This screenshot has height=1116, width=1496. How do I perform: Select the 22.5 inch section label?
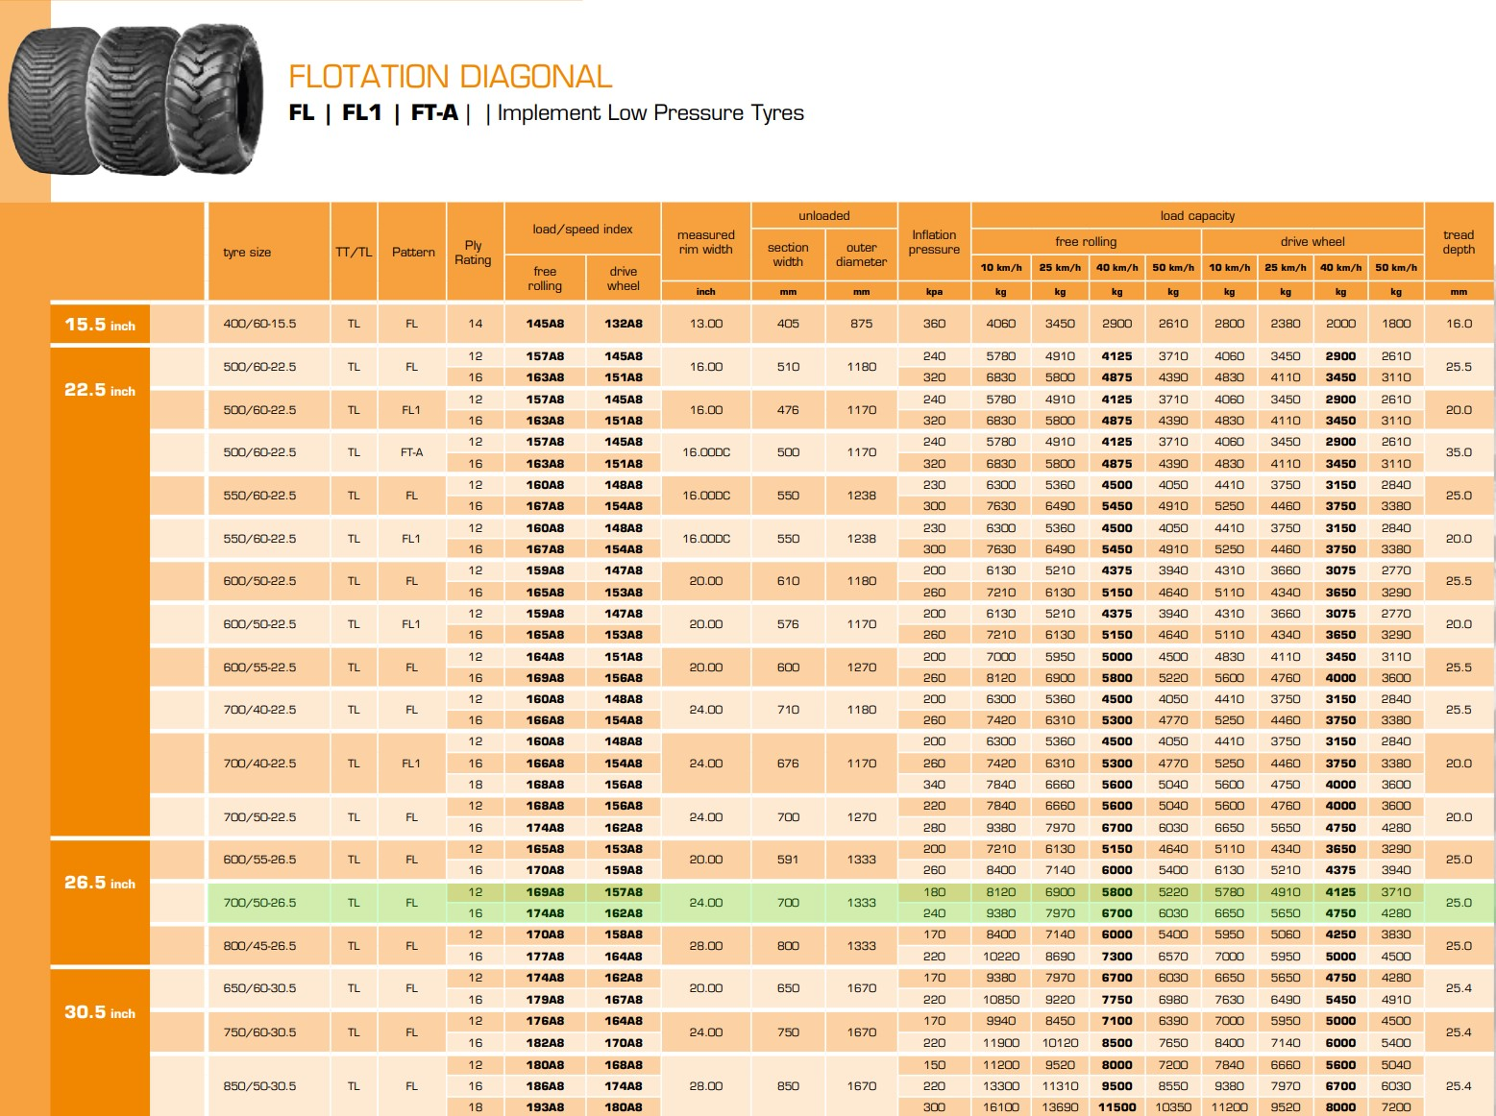100,390
